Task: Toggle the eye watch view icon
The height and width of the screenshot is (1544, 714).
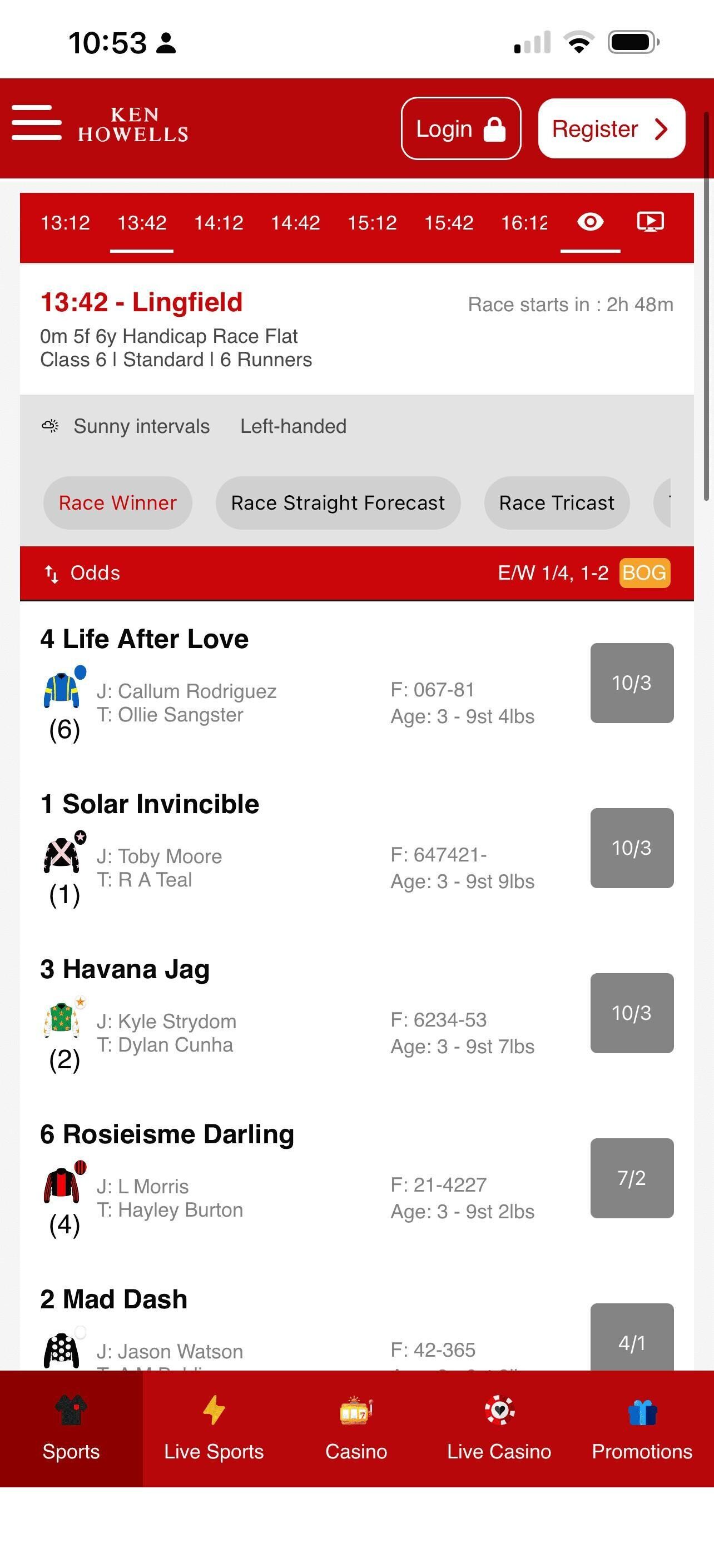Action: [x=590, y=222]
